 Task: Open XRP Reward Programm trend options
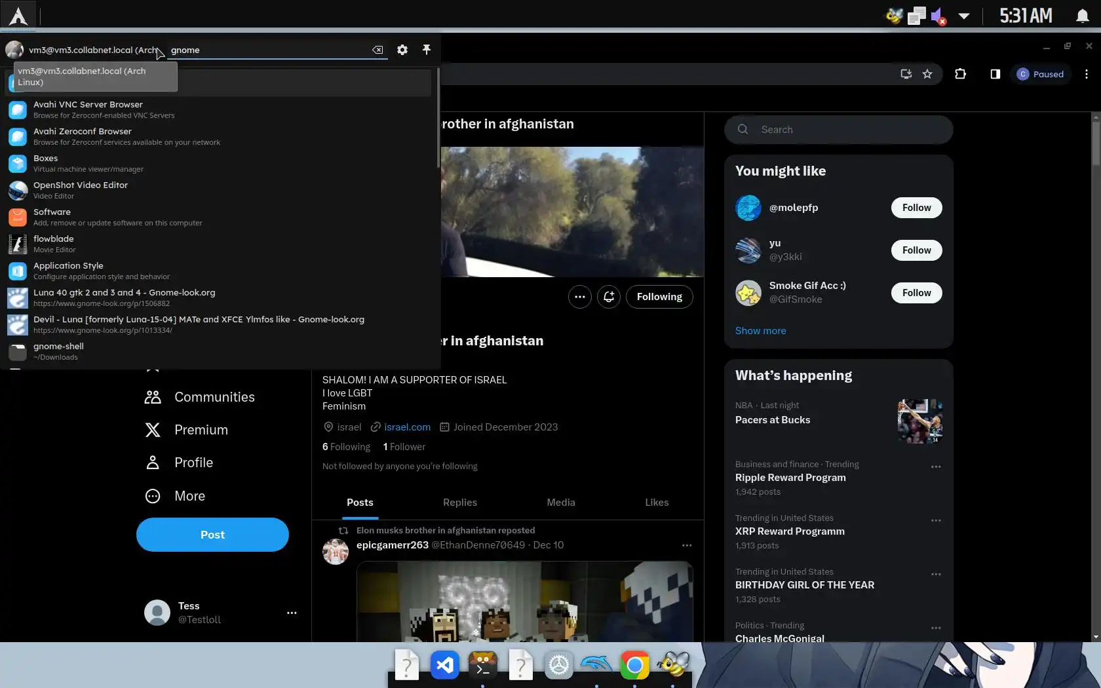click(x=936, y=520)
